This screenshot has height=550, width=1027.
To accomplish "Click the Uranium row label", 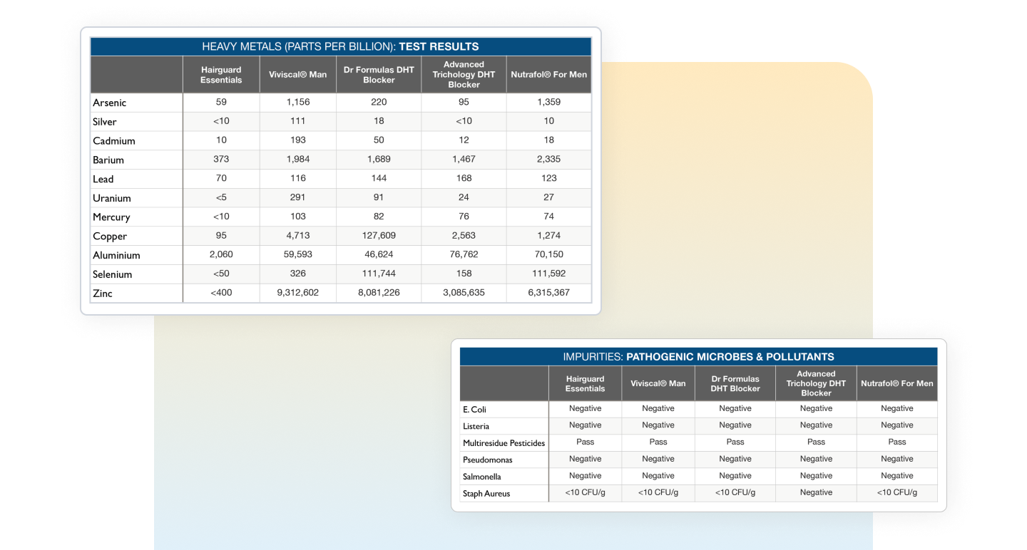I will (x=111, y=198).
